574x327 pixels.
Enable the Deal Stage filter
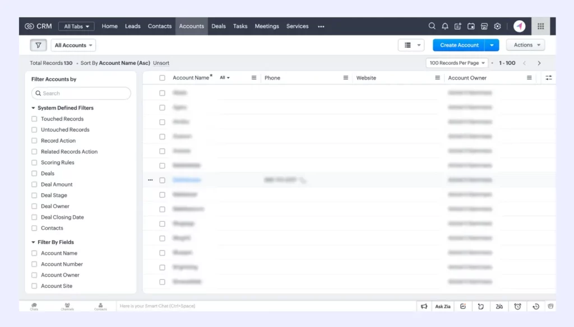[35, 195]
